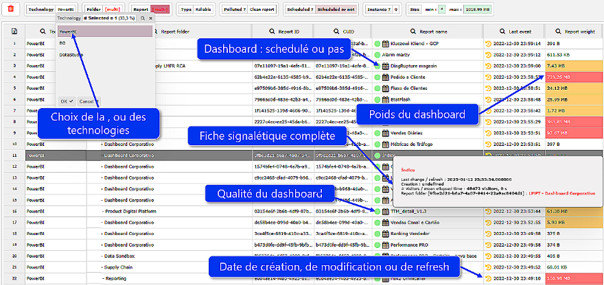Click folder cell Reporting in row 22

pos(114,278)
